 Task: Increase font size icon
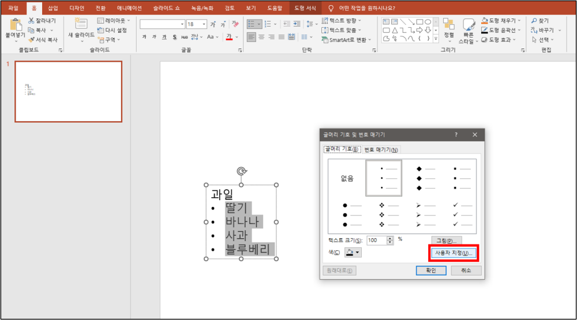[x=213, y=24]
